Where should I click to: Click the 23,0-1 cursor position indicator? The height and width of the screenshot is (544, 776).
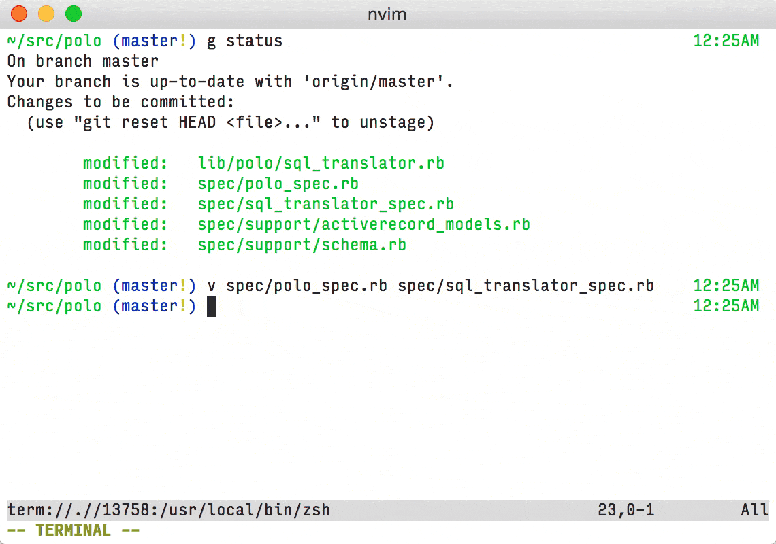(x=626, y=510)
